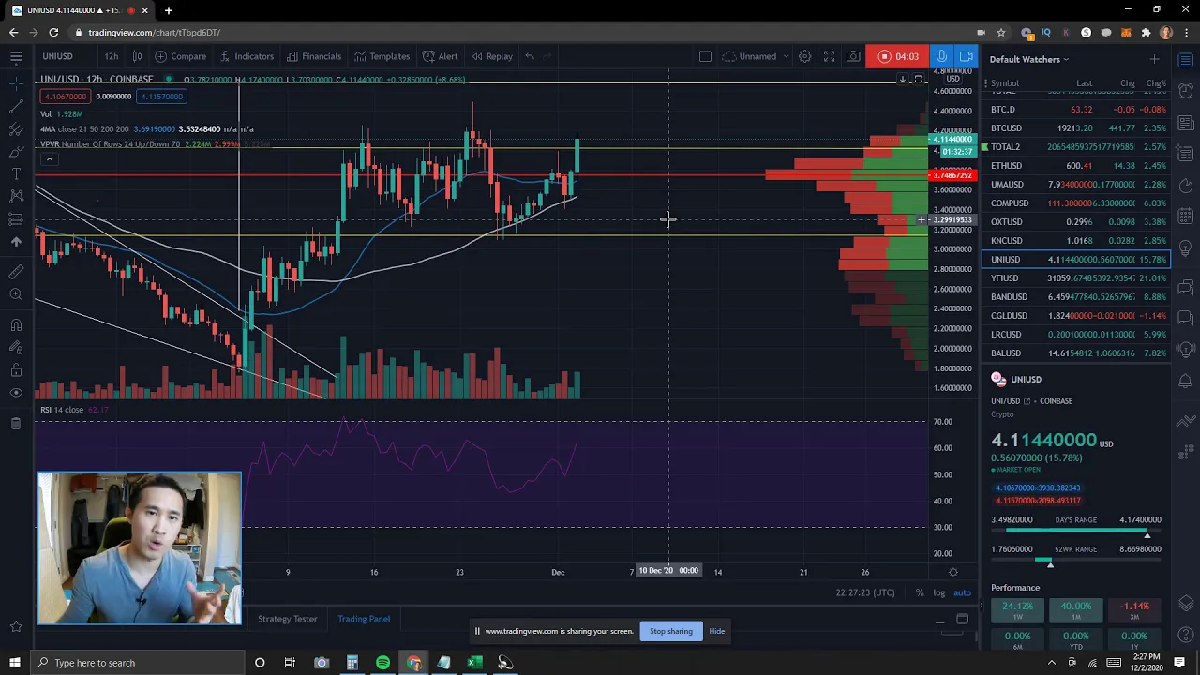Hide the screen sharing notification
Screen dimensions: 1200x675
pyautogui.click(x=716, y=631)
